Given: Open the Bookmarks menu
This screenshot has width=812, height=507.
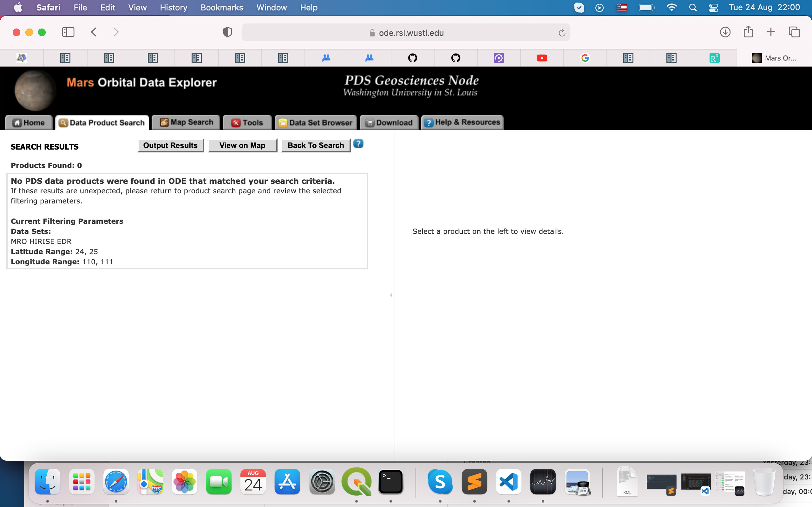Looking at the screenshot, I should point(221,7).
